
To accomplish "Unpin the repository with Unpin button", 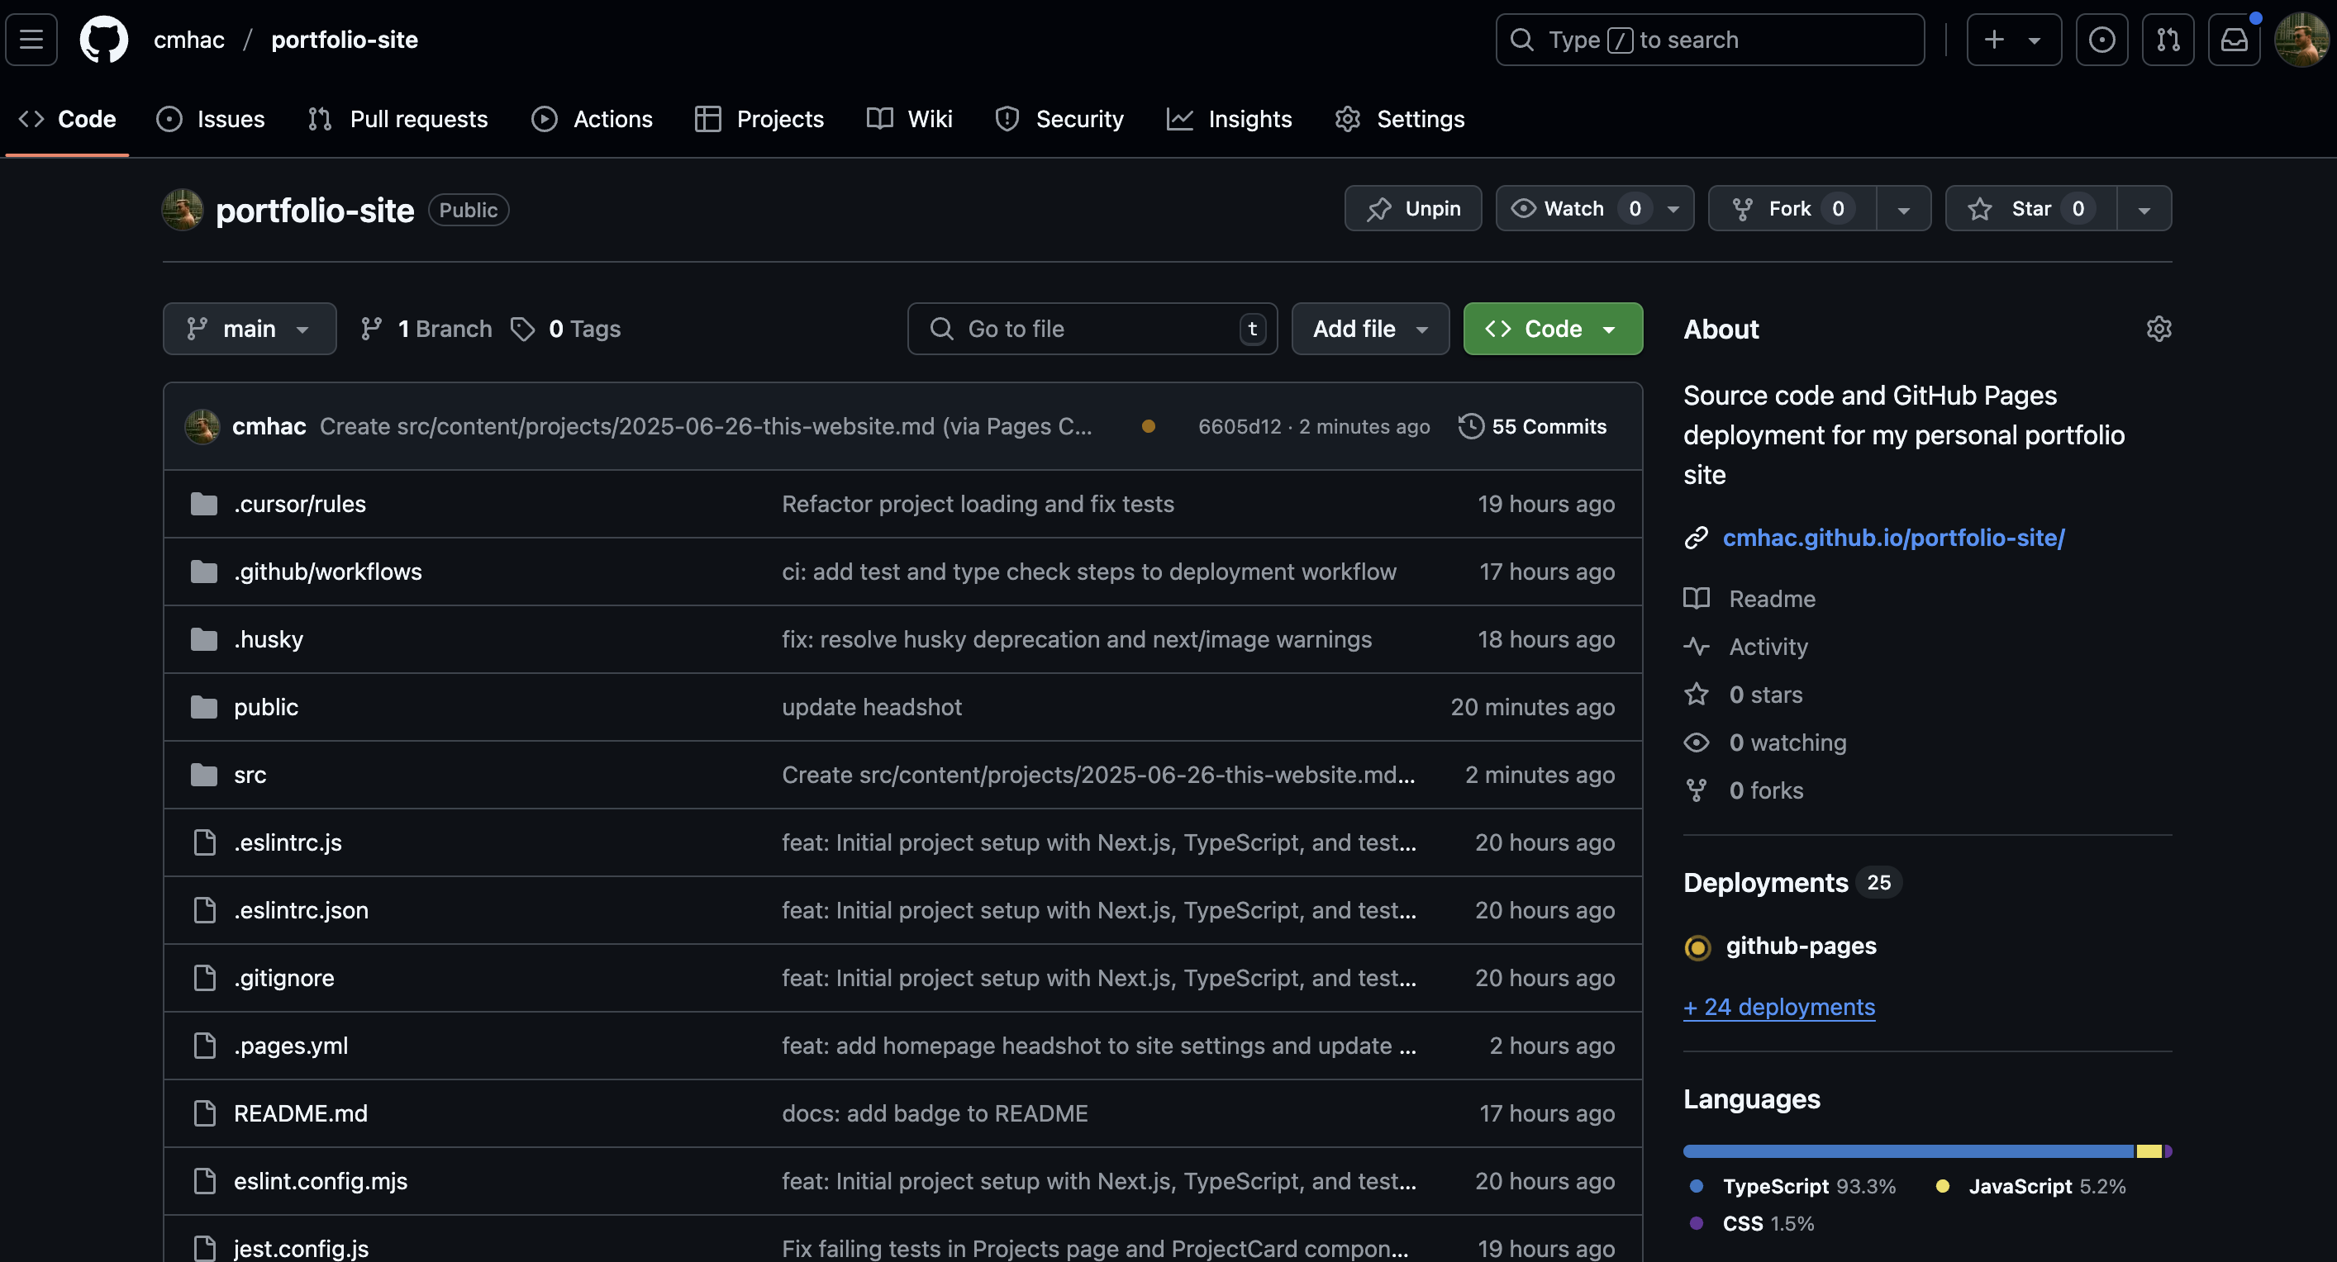I will pos(1412,208).
